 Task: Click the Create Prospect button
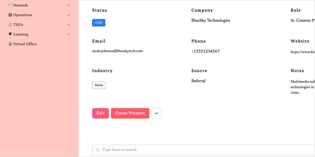tap(130, 113)
